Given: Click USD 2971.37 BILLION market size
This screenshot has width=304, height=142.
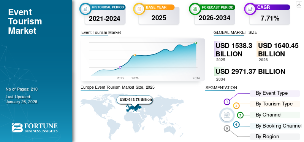Looking at the screenshot, I should click(x=250, y=71).
